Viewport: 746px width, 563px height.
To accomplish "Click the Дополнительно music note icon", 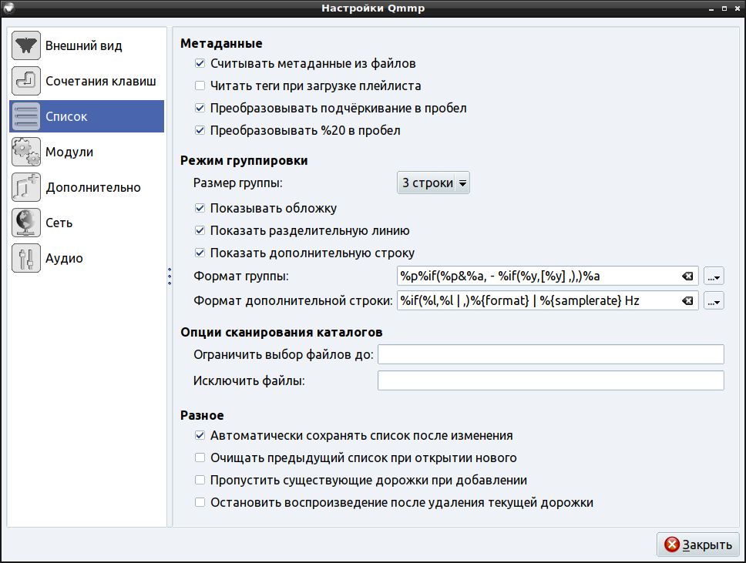I will pos(26,188).
